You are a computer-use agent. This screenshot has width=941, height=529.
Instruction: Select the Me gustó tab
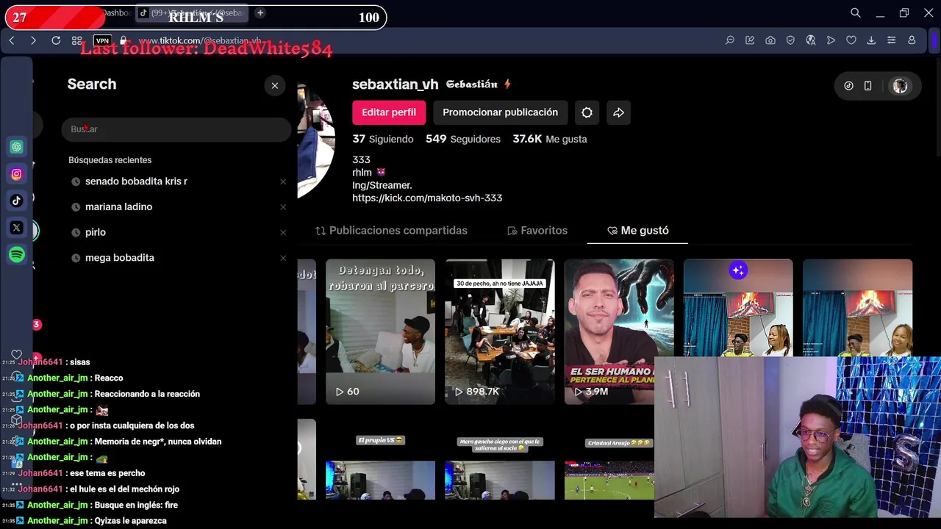[x=637, y=231]
